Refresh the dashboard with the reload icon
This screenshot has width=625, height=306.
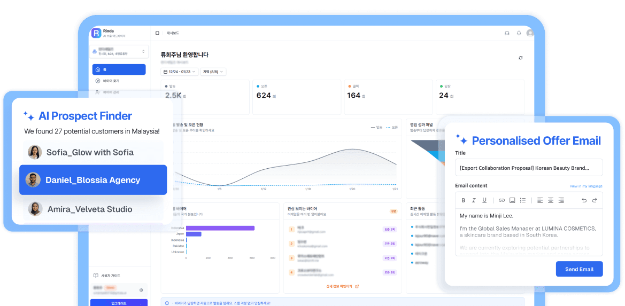pyautogui.click(x=521, y=58)
